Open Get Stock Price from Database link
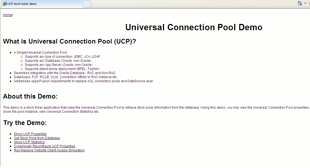Image resolution: width=310 pixels, height=168 pixels. (37, 138)
